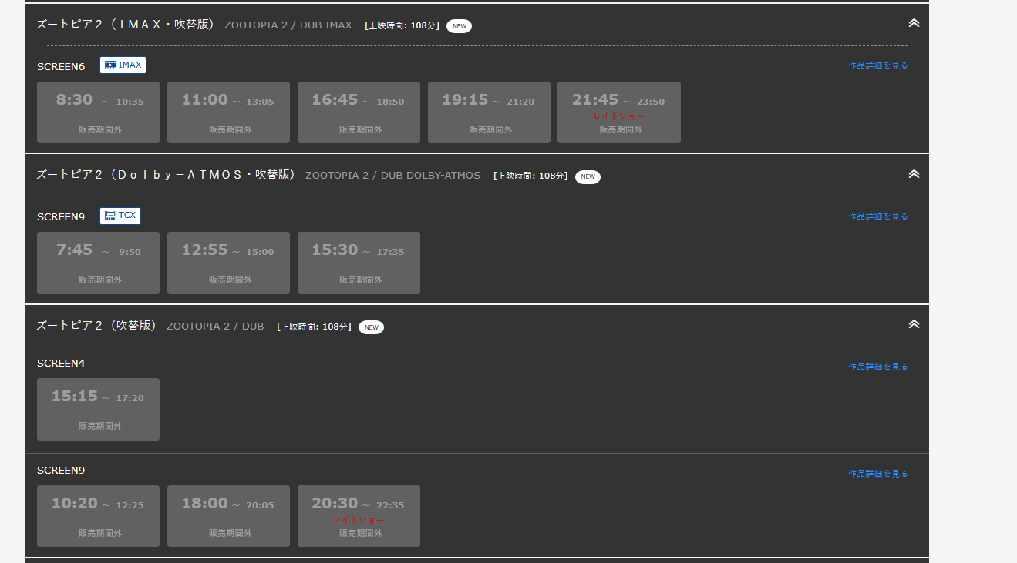The width and height of the screenshot is (1017, 563).
Task: Click the IMAX badge next to SCREEN6
Action: tap(123, 65)
